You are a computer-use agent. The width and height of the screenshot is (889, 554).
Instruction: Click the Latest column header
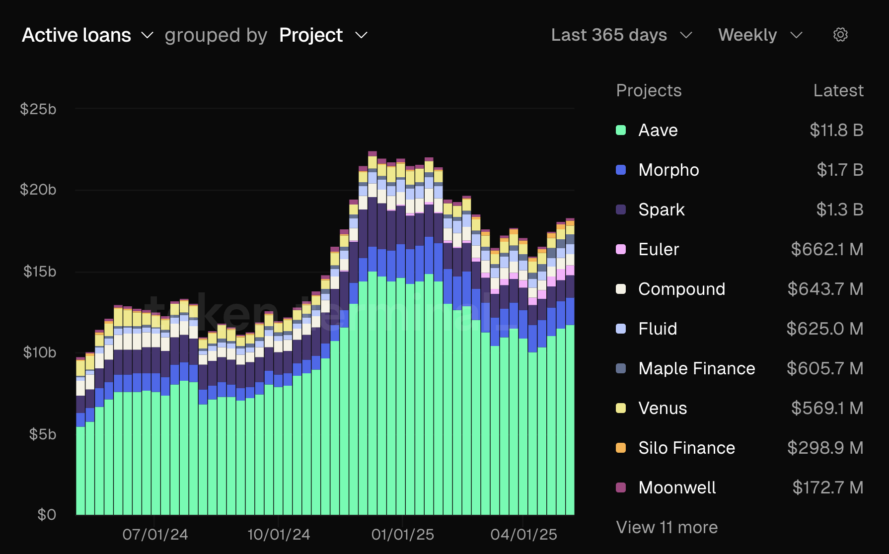click(x=838, y=90)
